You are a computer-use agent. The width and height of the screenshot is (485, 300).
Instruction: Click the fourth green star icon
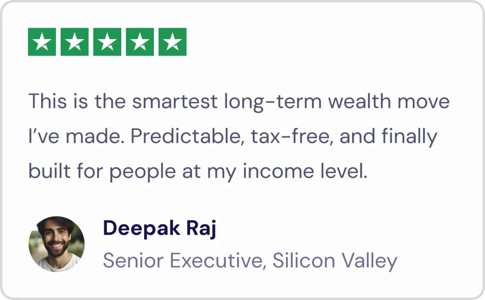140,42
